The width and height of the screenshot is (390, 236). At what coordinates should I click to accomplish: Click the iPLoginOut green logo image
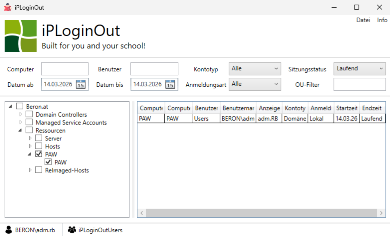pos(21,36)
